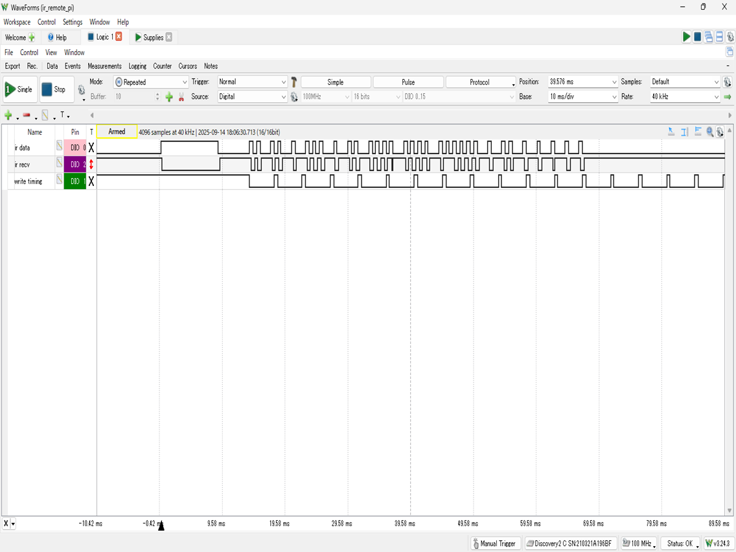Edit the ir data channel properties icon
This screenshot has height=552, width=736.
pyautogui.click(x=59, y=146)
